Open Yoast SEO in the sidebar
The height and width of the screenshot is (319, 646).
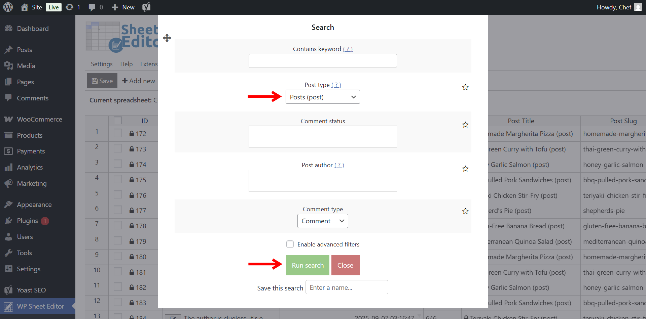tap(31, 290)
